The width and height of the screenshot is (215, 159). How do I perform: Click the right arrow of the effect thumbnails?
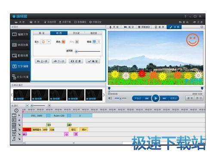(104, 95)
